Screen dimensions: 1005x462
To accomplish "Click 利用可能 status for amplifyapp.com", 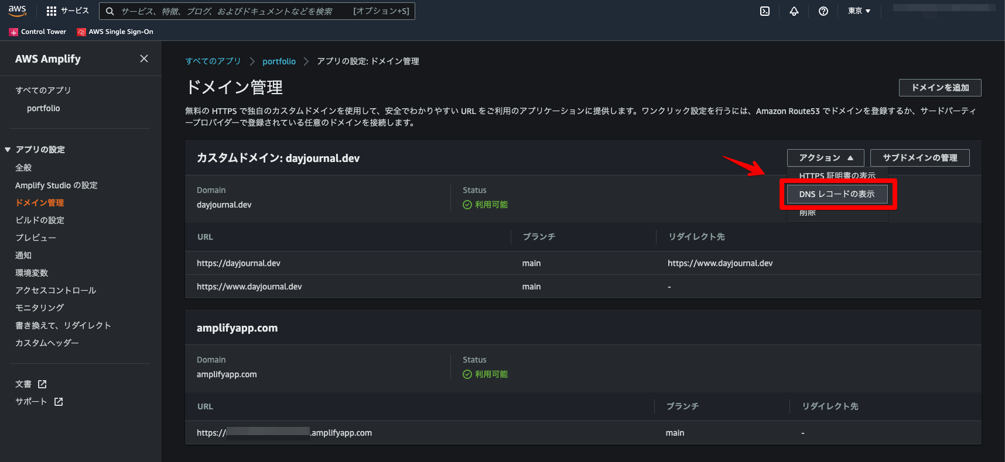I will pos(485,374).
